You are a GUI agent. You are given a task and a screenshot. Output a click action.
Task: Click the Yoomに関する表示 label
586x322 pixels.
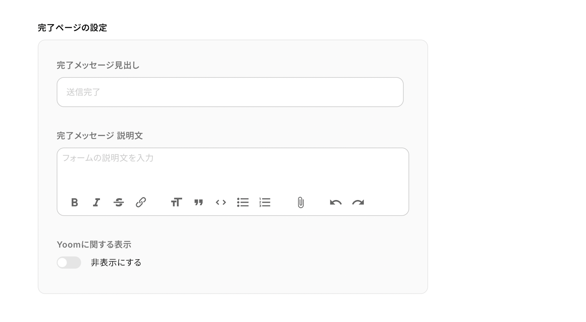pos(94,244)
